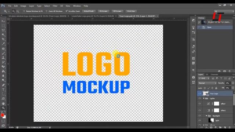Viewport: 235px width, 132px height.
Task: Open the Fill slider dropdown
Action: [x=233, y=88]
